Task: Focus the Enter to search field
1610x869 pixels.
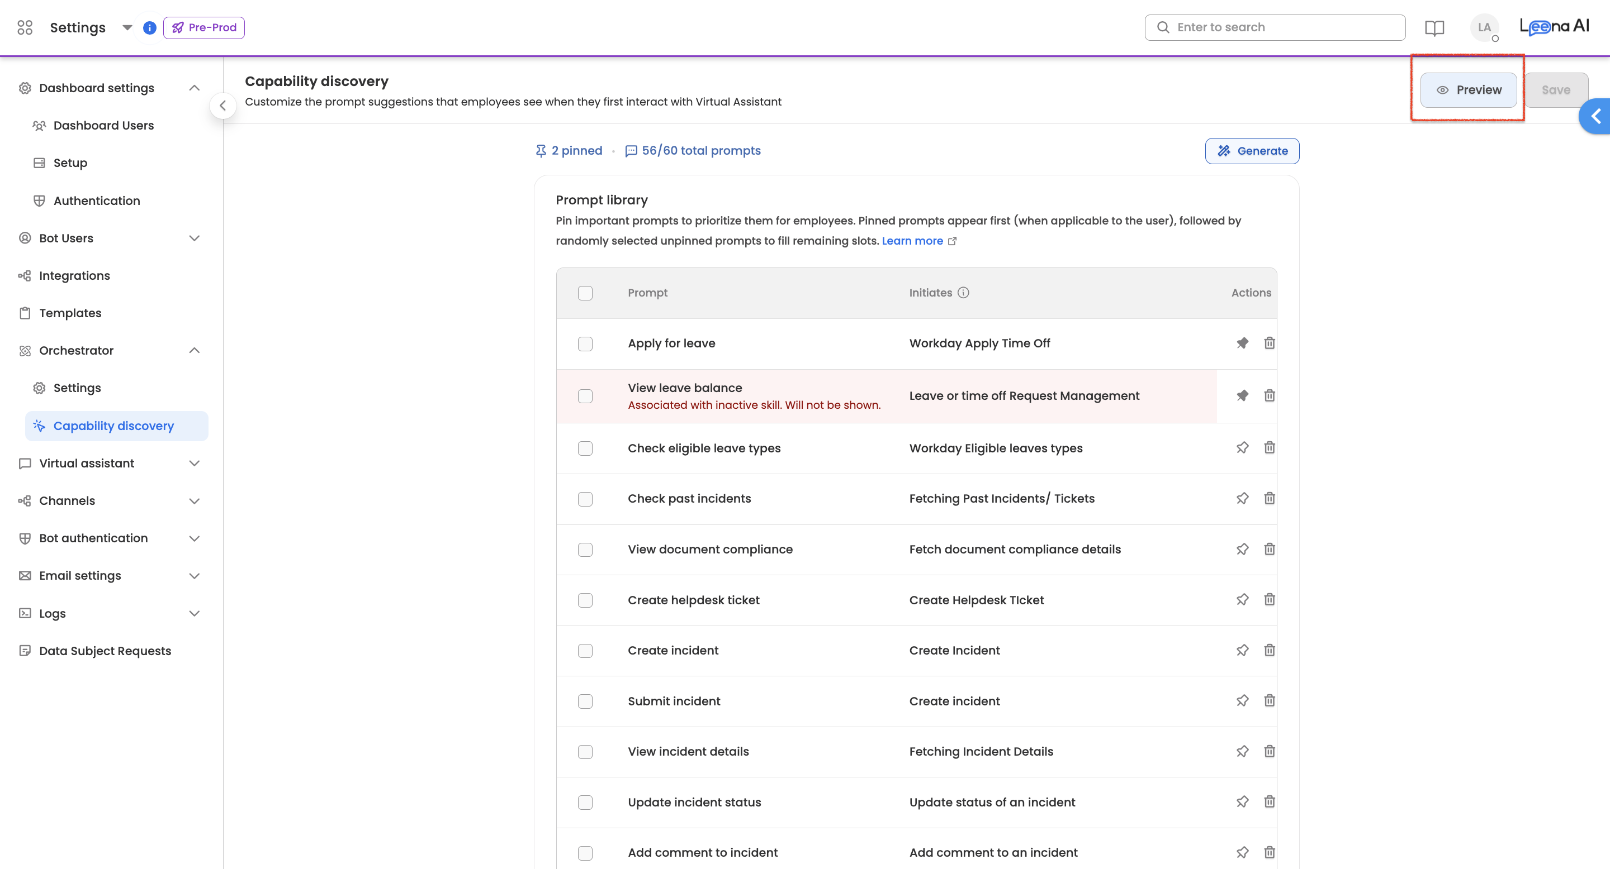Action: (1275, 27)
